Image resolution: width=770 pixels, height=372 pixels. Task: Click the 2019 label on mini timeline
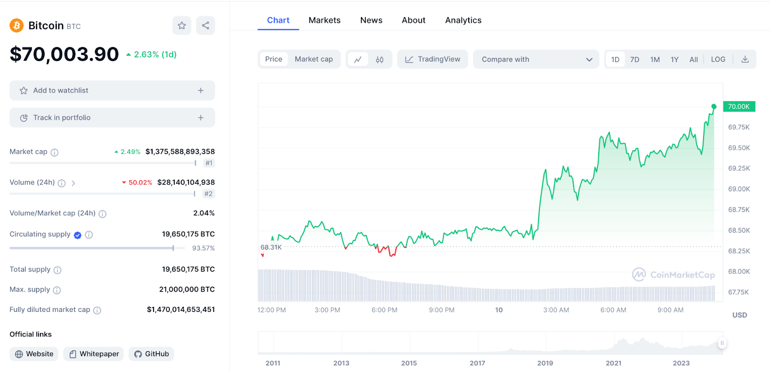(545, 363)
